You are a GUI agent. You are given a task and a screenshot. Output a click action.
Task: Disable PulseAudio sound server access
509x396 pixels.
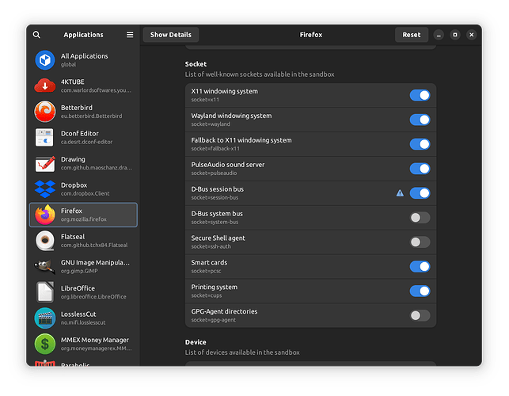tap(420, 169)
